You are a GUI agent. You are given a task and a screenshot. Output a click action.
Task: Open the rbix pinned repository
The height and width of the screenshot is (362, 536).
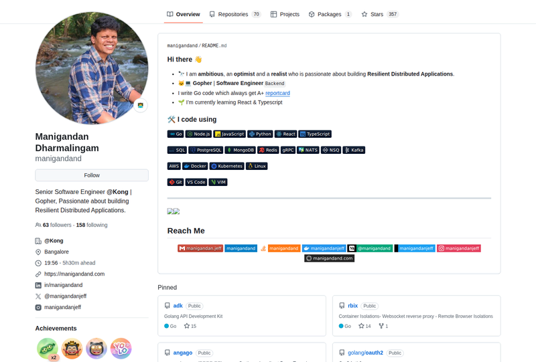pyautogui.click(x=353, y=306)
